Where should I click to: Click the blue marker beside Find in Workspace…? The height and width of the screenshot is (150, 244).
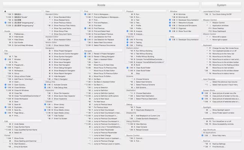coord(85,14)
